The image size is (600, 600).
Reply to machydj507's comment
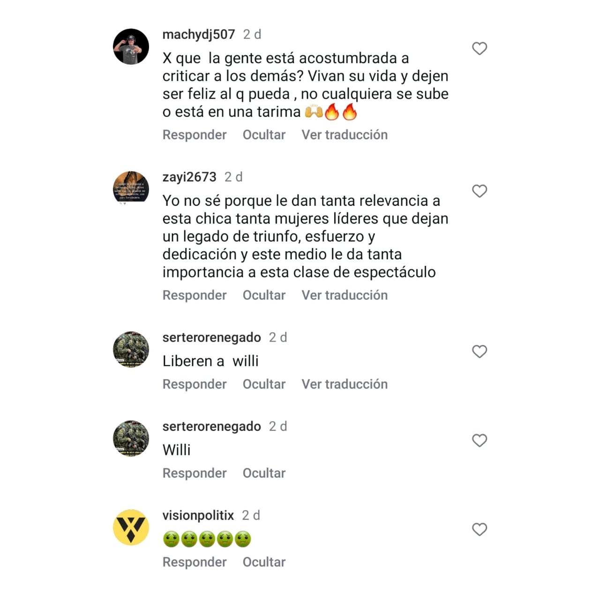click(x=195, y=135)
